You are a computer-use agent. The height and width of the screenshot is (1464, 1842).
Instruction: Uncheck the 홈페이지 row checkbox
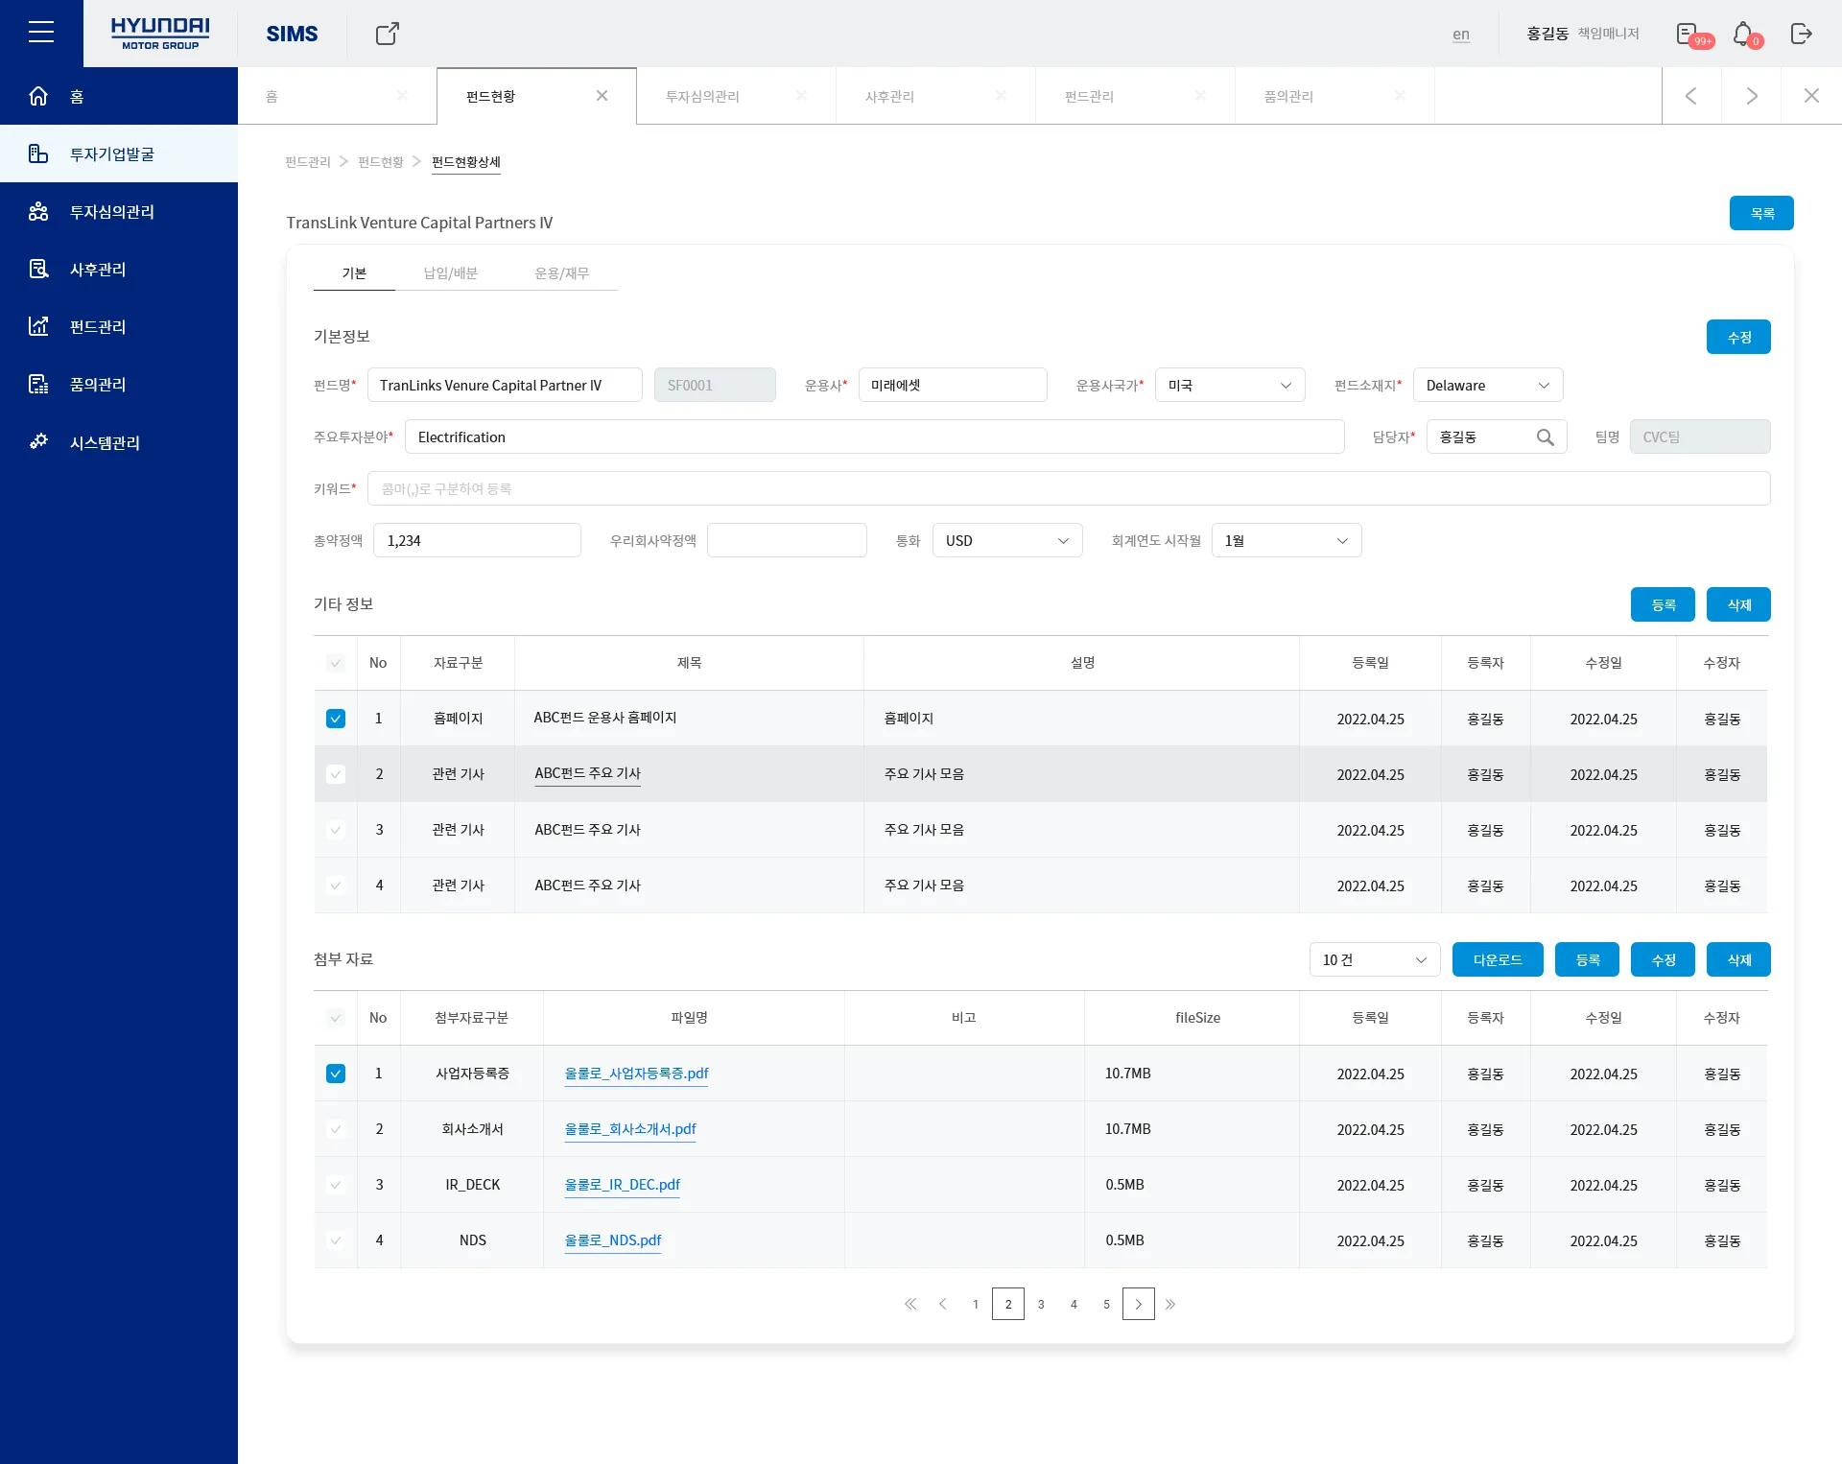coord(336,719)
